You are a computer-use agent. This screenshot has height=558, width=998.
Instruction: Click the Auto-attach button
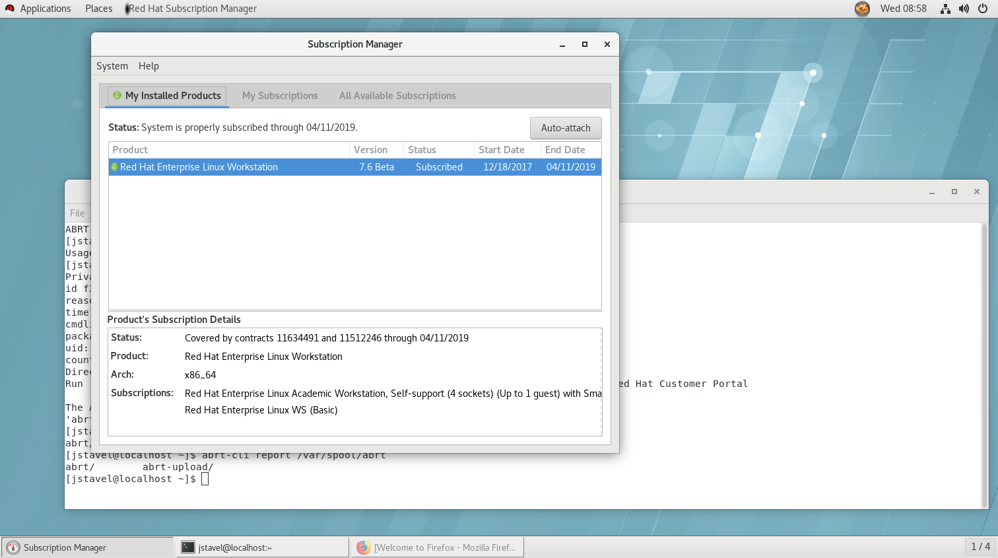(566, 128)
